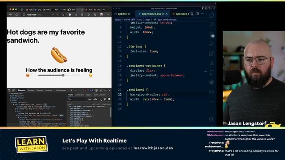Viewport: 285px width, 160px height.
Task: Open the browser ellipsis menu
Action: [x=108, y=15]
